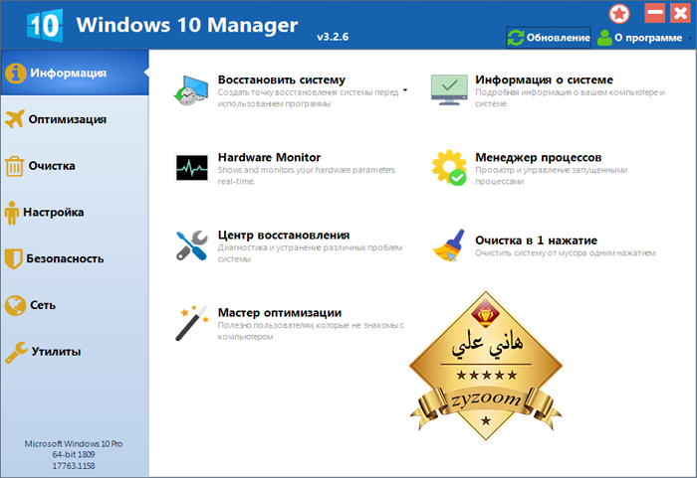Close the Windows 10 Manager window
This screenshot has height=478, width=697.
[x=680, y=13]
